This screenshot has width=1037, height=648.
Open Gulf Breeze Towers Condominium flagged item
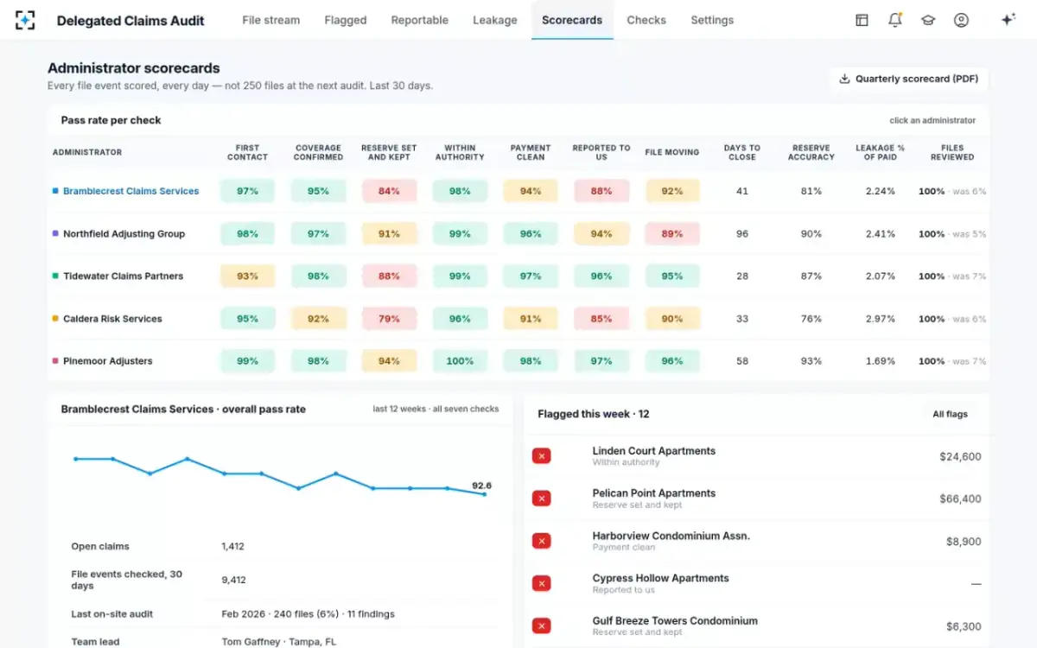pos(675,620)
